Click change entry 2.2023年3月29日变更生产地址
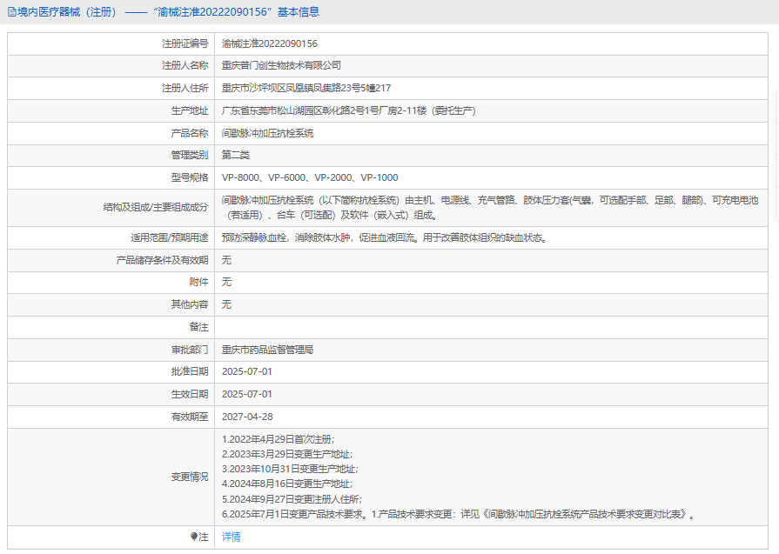 pos(287,454)
